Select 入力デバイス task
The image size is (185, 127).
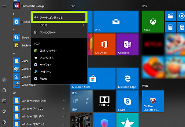click(59, 58)
